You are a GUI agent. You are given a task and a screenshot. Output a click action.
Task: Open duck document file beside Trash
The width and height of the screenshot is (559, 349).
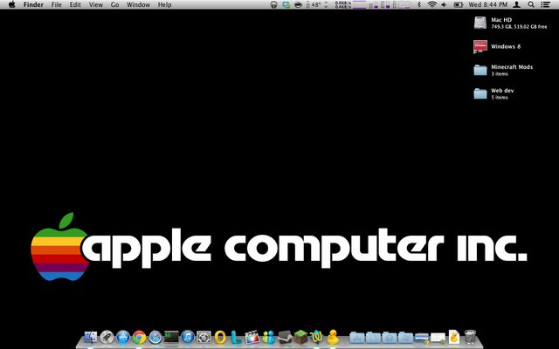tap(454, 337)
